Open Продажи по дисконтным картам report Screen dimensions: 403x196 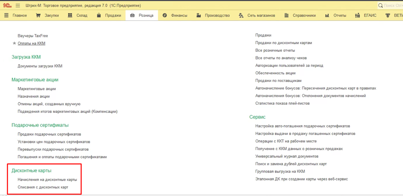click(284, 43)
